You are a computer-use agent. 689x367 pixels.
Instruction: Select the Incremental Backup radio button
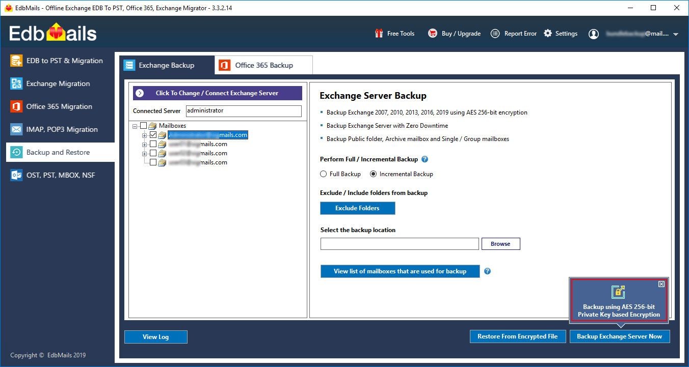pos(373,174)
